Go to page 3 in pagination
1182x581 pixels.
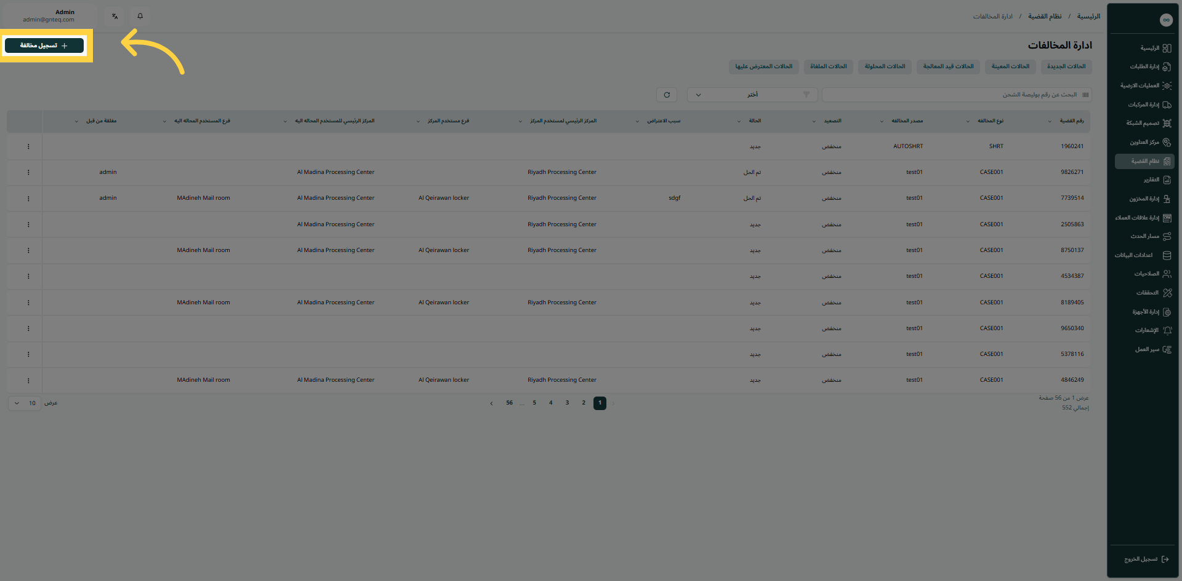(x=567, y=403)
